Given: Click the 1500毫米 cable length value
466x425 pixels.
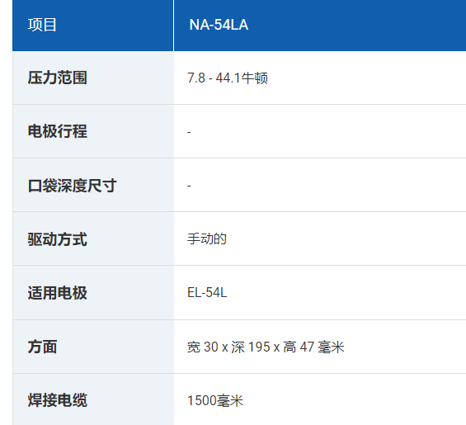Looking at the screenshot, I should (x=215, y=400).
